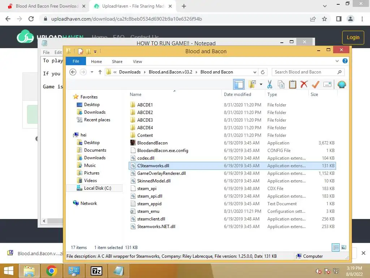Viewport: 370px width, 278px height.
Task: Click the Cut scissors icon
Action: (x=270, y=84)
